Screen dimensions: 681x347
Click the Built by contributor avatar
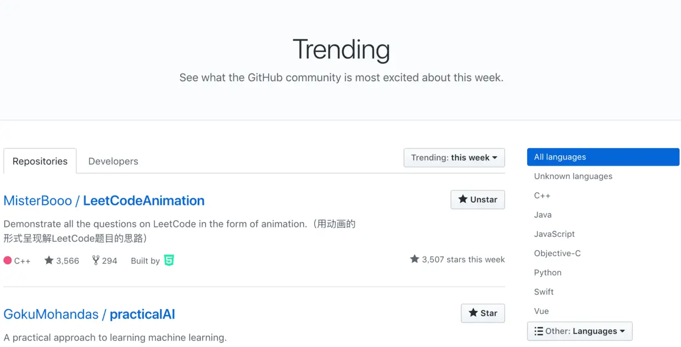[169, 260]
